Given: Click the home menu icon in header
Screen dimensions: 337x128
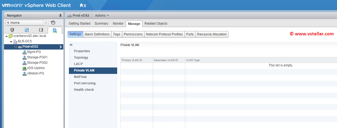Looking at the screenshot, I should (83, 5).
